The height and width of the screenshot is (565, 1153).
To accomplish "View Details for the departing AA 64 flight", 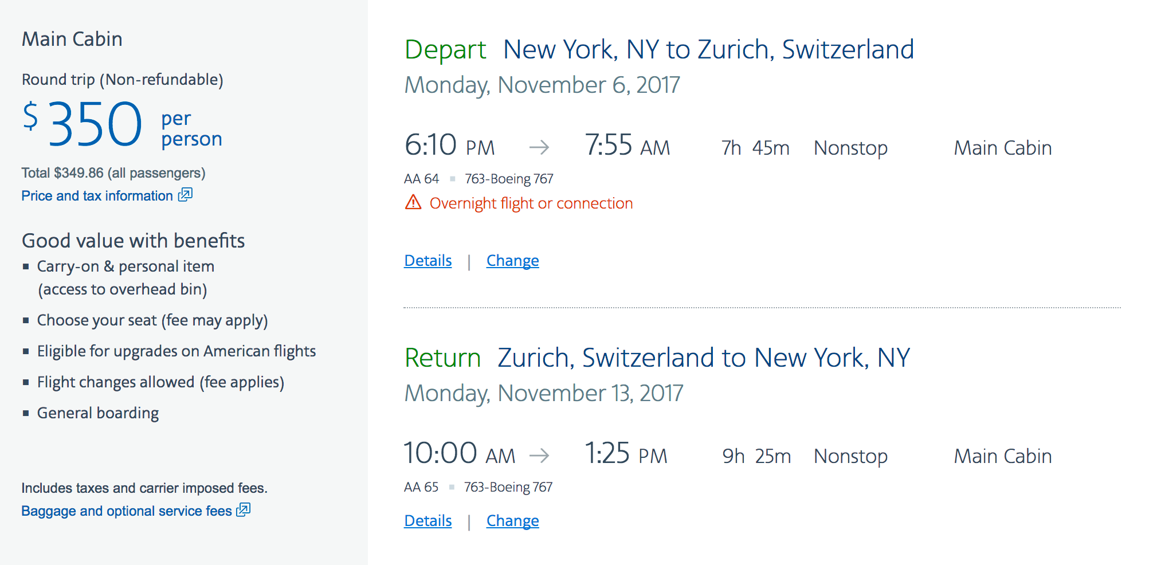I will 428,261.
